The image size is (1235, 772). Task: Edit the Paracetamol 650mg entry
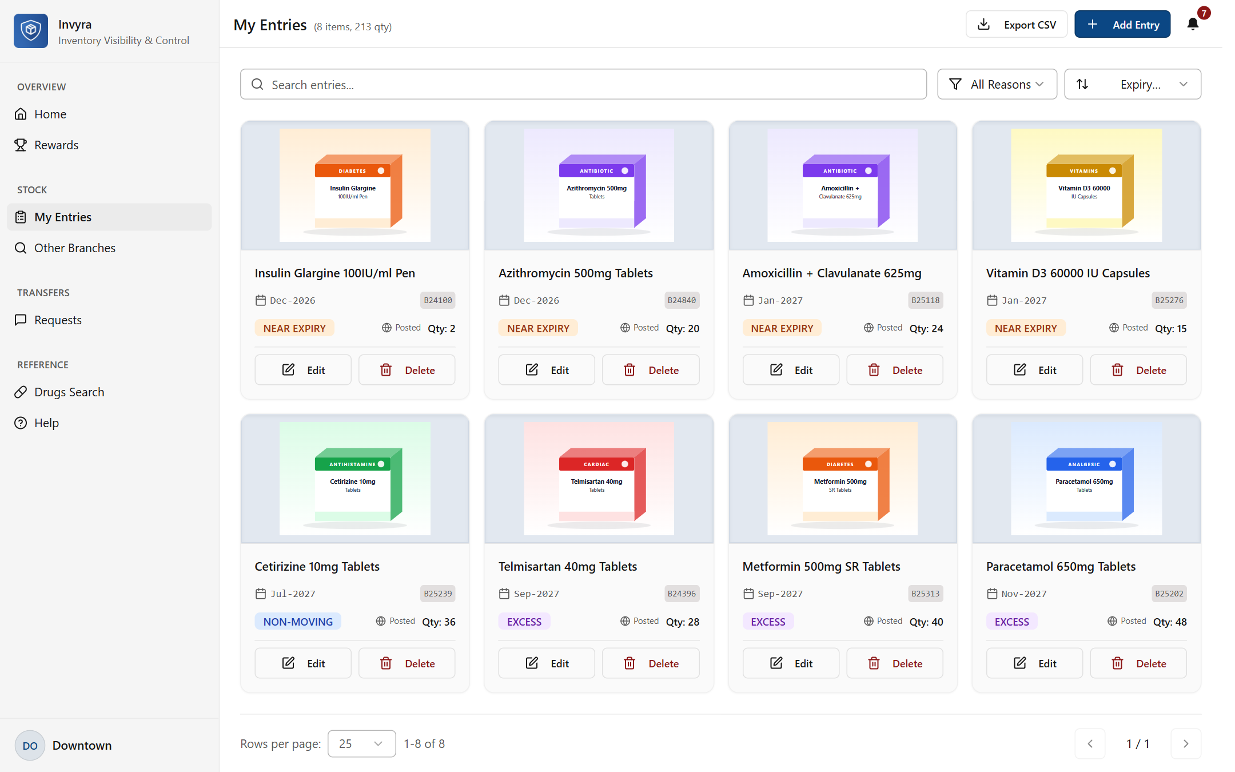(x=1034, y=663)
